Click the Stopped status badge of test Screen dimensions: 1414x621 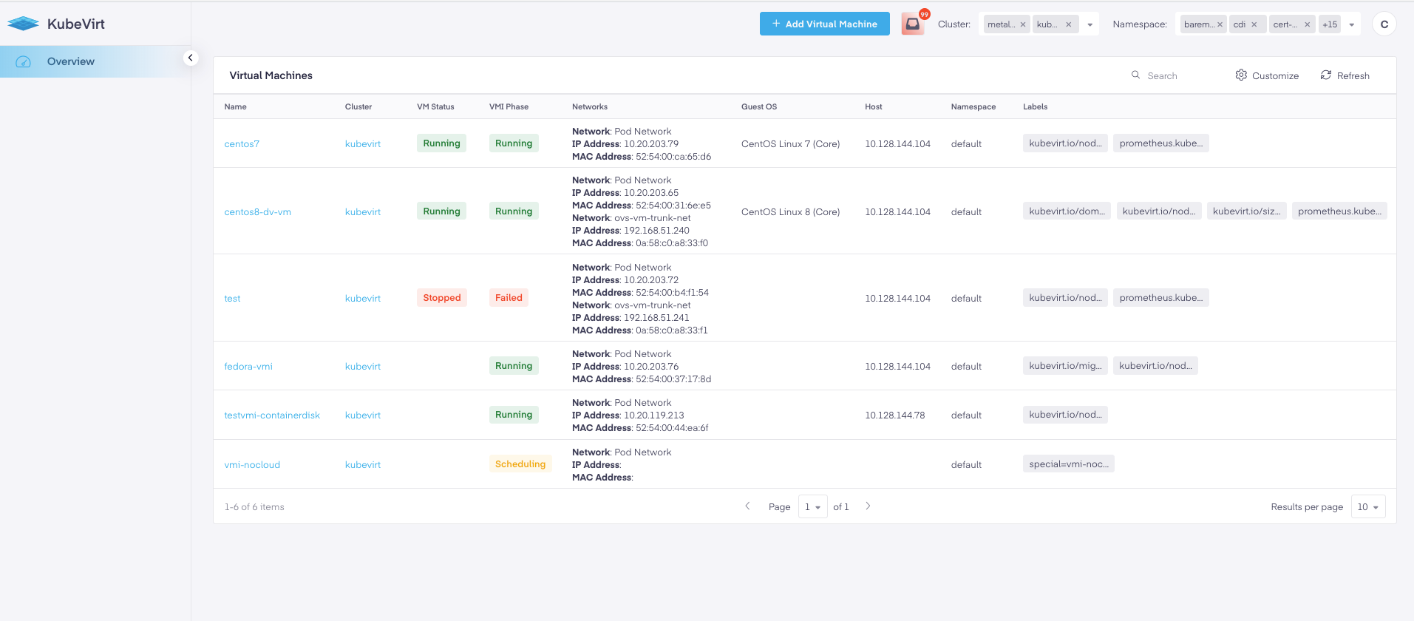coord(442,297)
